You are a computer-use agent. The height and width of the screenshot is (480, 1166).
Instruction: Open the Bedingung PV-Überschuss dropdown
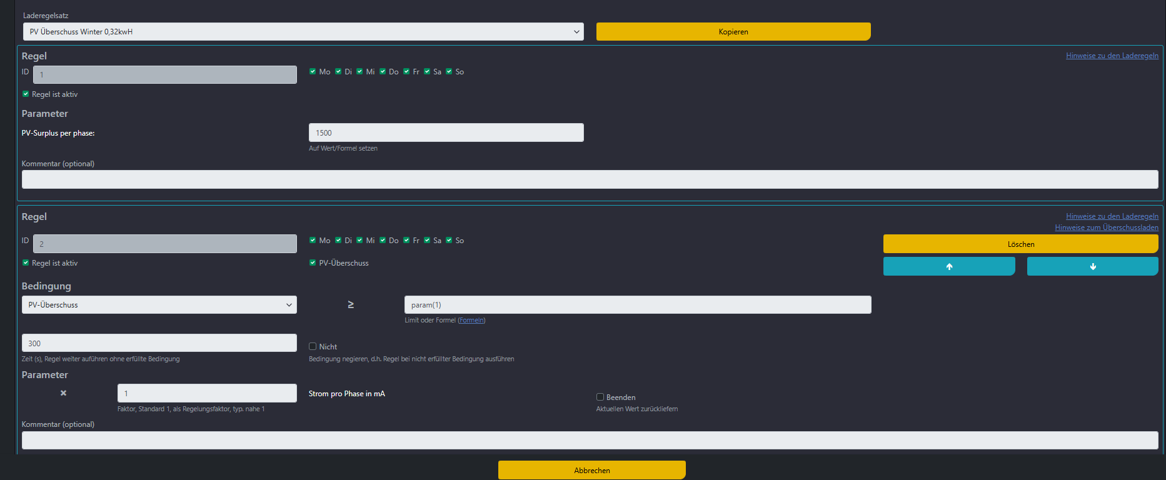tap(159, 305)
